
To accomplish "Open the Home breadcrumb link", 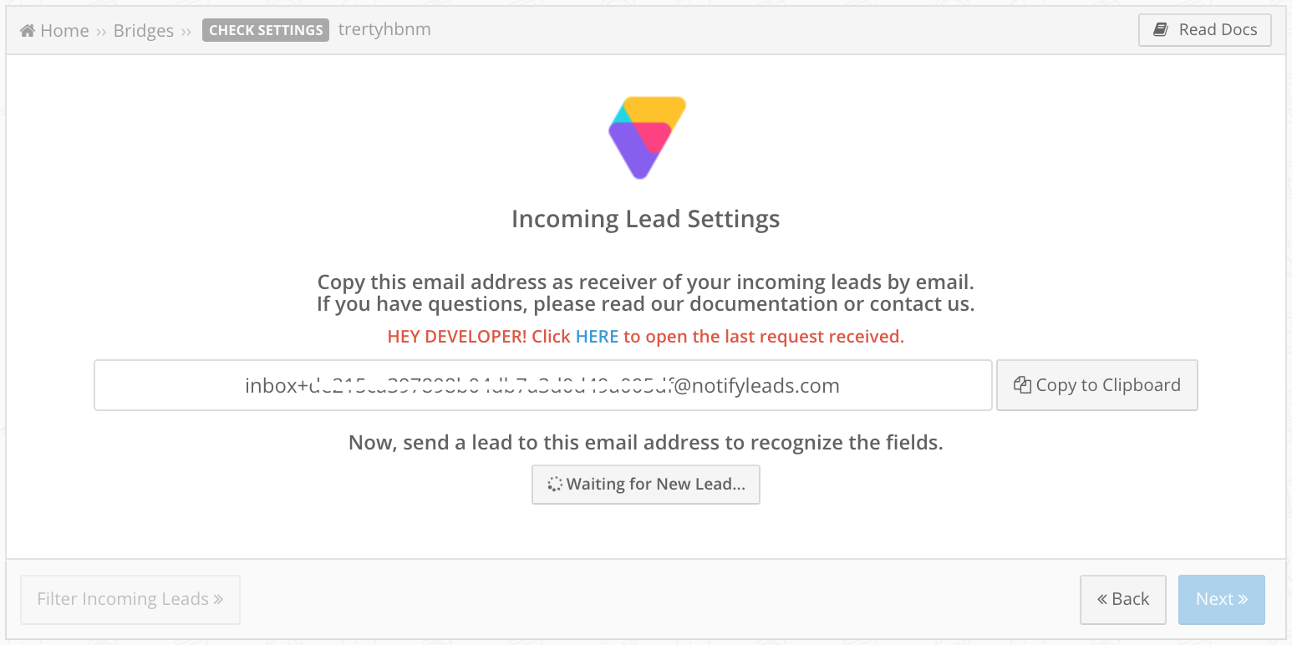I will [54, 31].
